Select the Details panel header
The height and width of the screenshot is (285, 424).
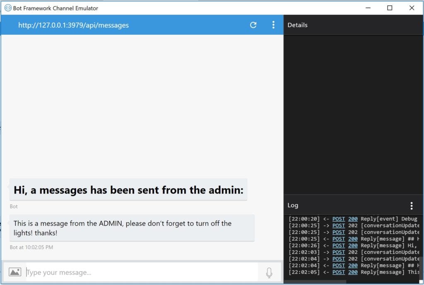coord(298,25)
